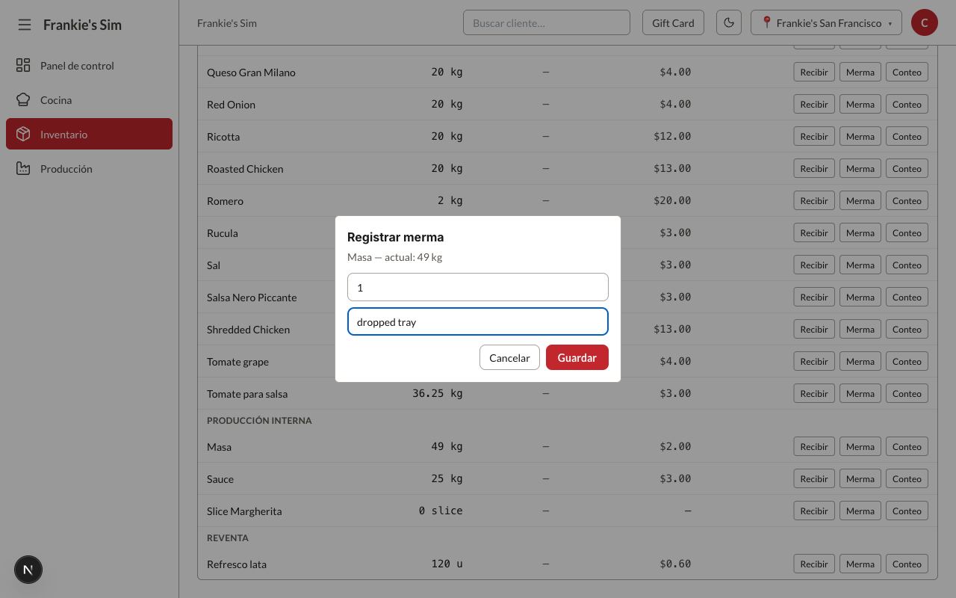The image size is (956, 598).
Task: Click Merma for Romero
Action: click(x=860, y=201)
